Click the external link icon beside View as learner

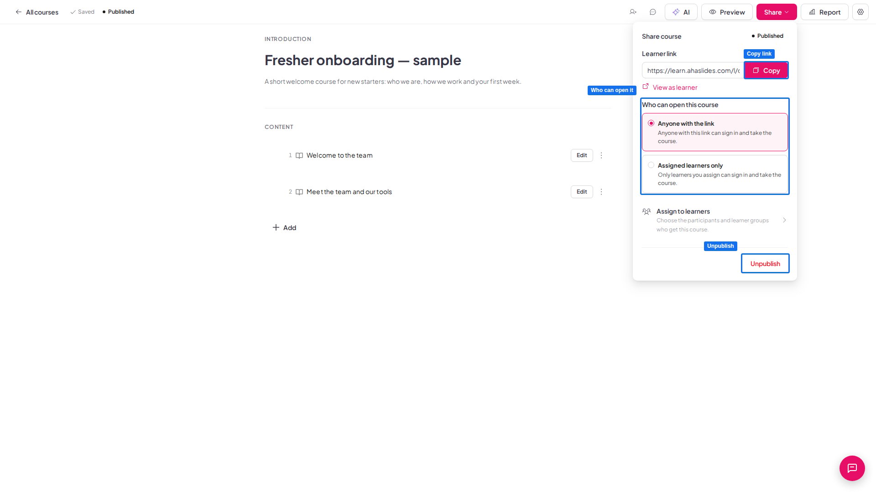(646, 87)
